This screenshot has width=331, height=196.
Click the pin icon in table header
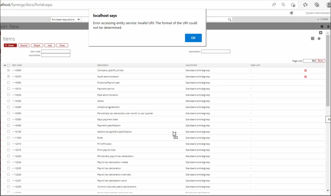[x=5, y=65]
